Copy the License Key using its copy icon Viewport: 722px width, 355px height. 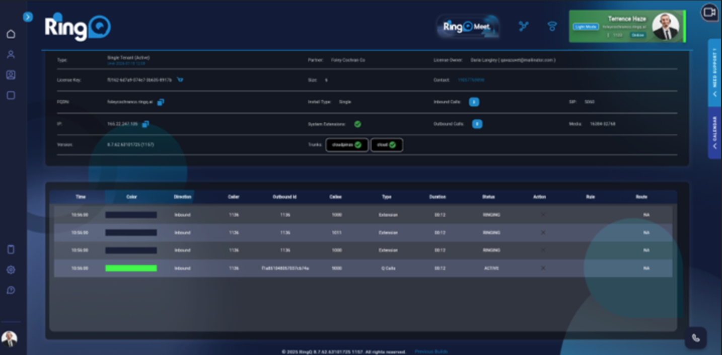(180, 79)
